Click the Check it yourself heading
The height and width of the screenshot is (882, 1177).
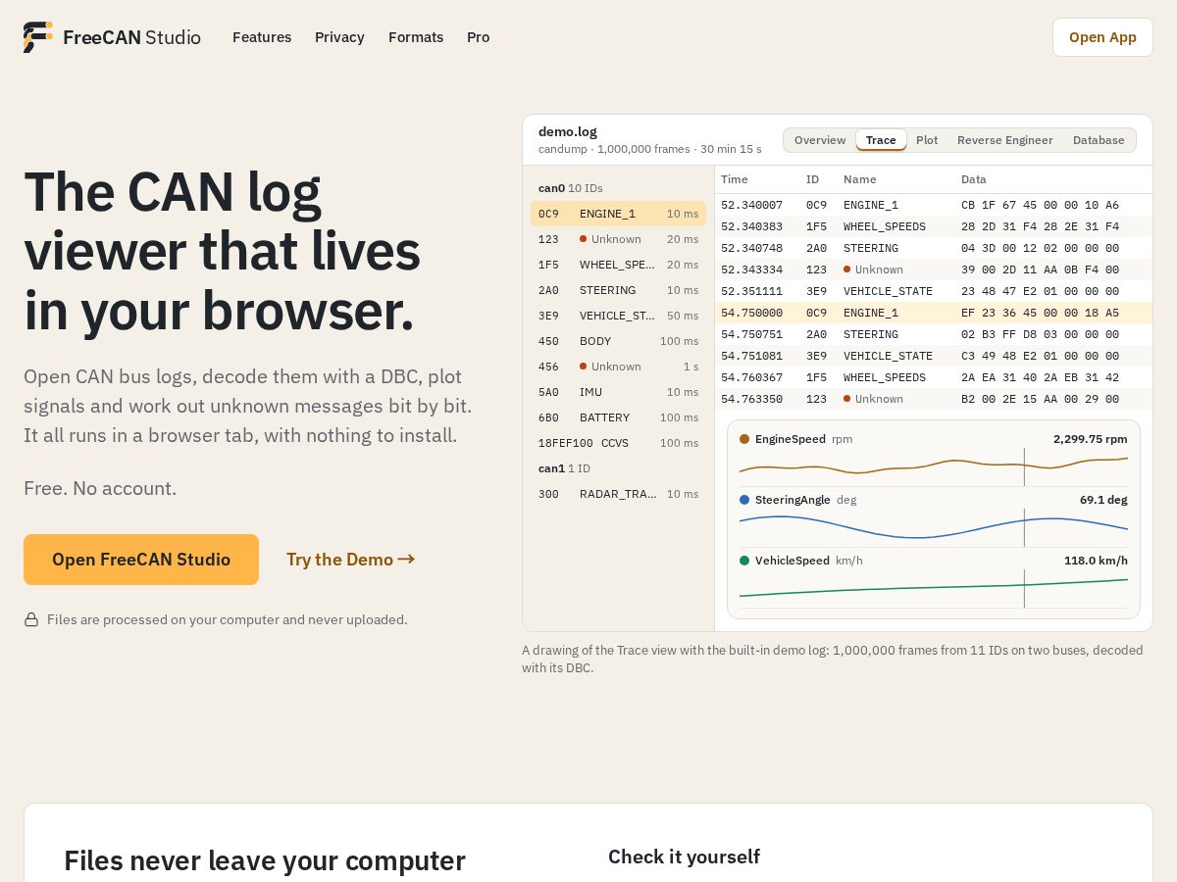[684, 857]
